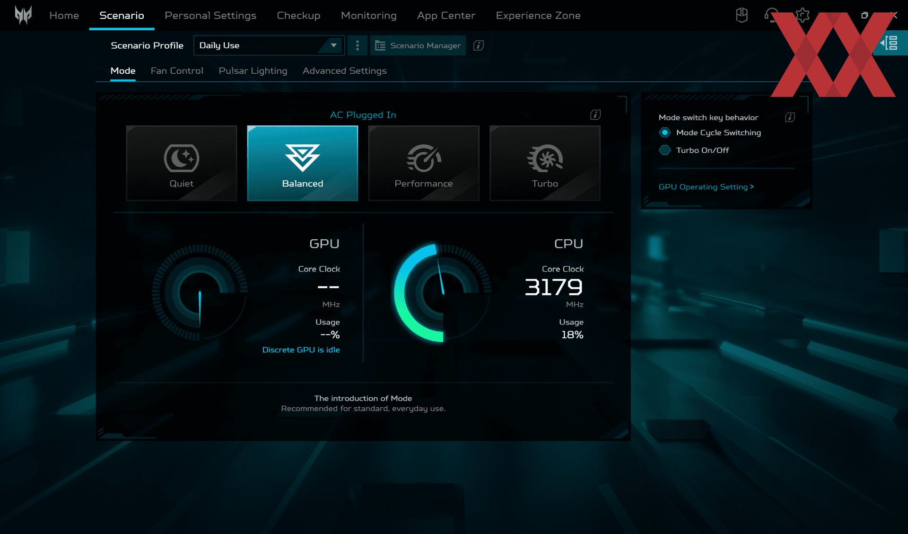Image resolution: width=908 pixels, height=534 pixels.
Task: Open the Scenario Manager button
Action: tap(418, 45)
